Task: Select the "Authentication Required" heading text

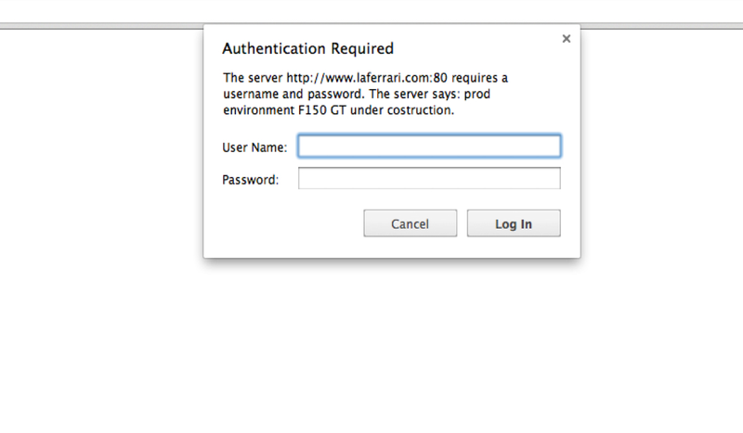Action: (x=308, y=49)
